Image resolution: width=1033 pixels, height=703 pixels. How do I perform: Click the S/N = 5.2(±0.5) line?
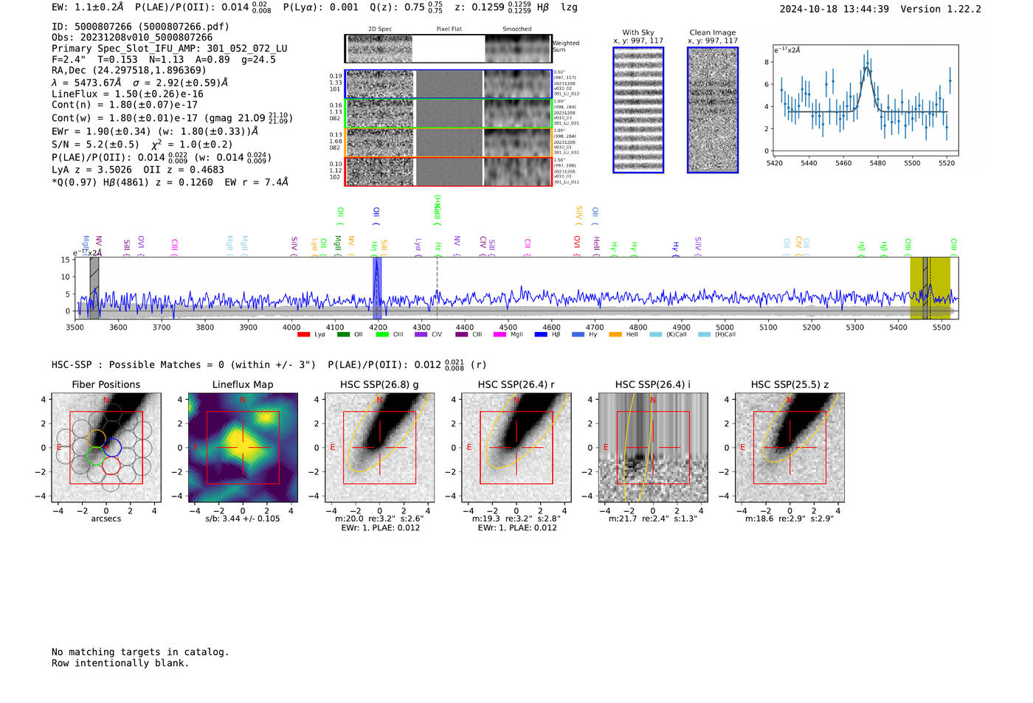point(142,145)
